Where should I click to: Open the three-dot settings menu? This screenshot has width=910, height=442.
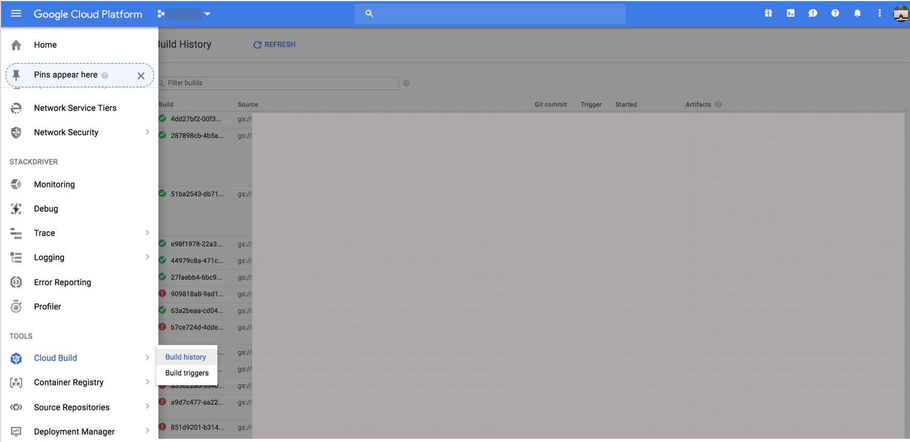[880, 13]
